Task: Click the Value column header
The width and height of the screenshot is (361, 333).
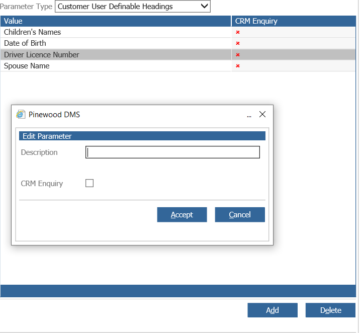Action: click(116, 21)
